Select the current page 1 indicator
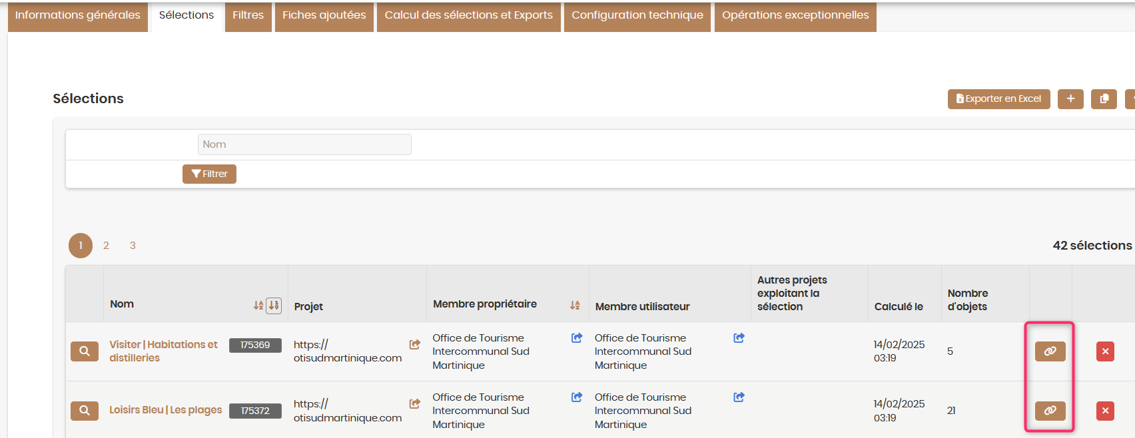The image size is (1135, 438). [x=81, y=246]
